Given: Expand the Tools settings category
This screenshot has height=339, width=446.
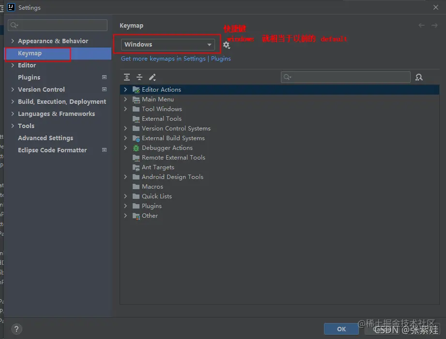Looking at the screenshot, I should [13, 126].
